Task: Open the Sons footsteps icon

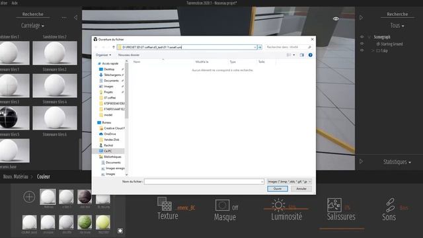Action: coord(390,205)
